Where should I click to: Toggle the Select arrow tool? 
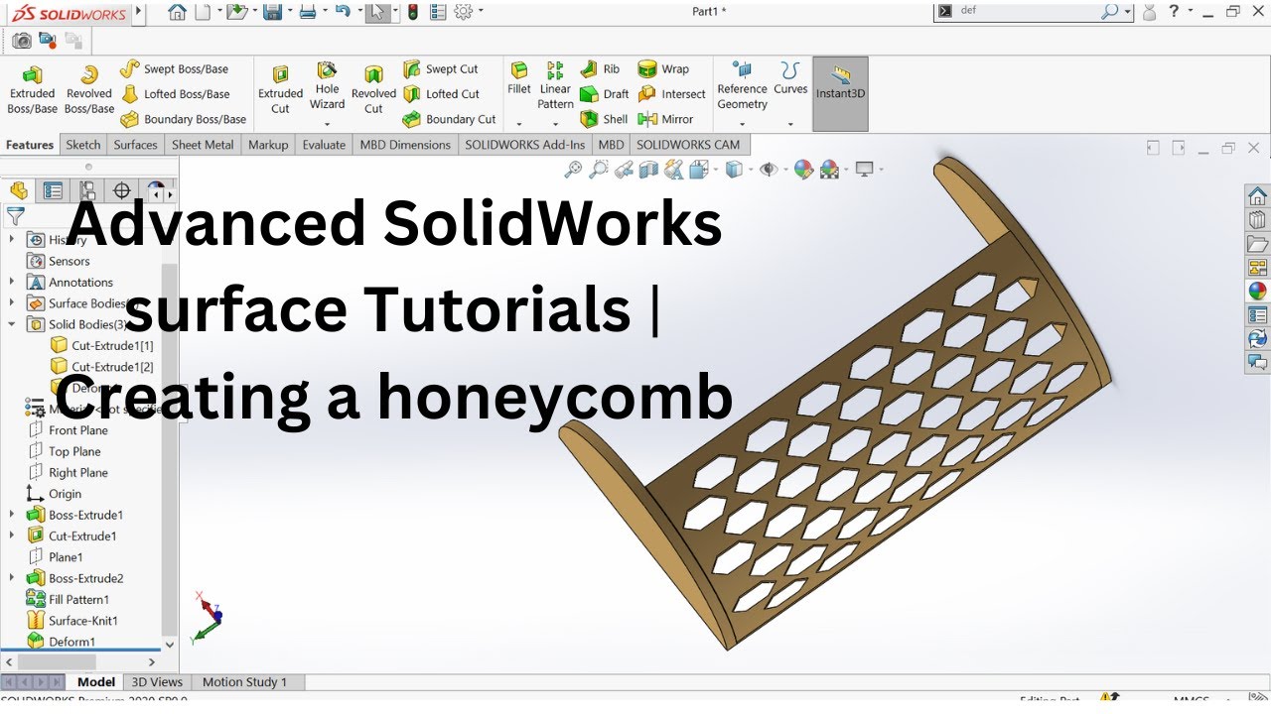[x=376, y=12]
